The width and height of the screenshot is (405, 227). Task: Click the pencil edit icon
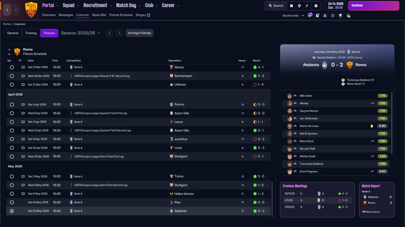[307, 6]
